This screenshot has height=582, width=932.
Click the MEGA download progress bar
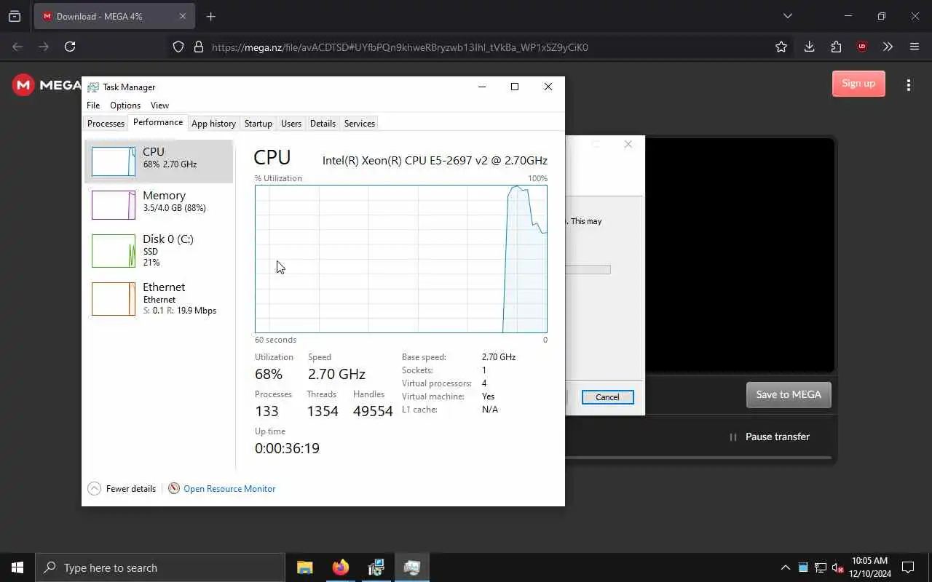click(x=698, y=458)
